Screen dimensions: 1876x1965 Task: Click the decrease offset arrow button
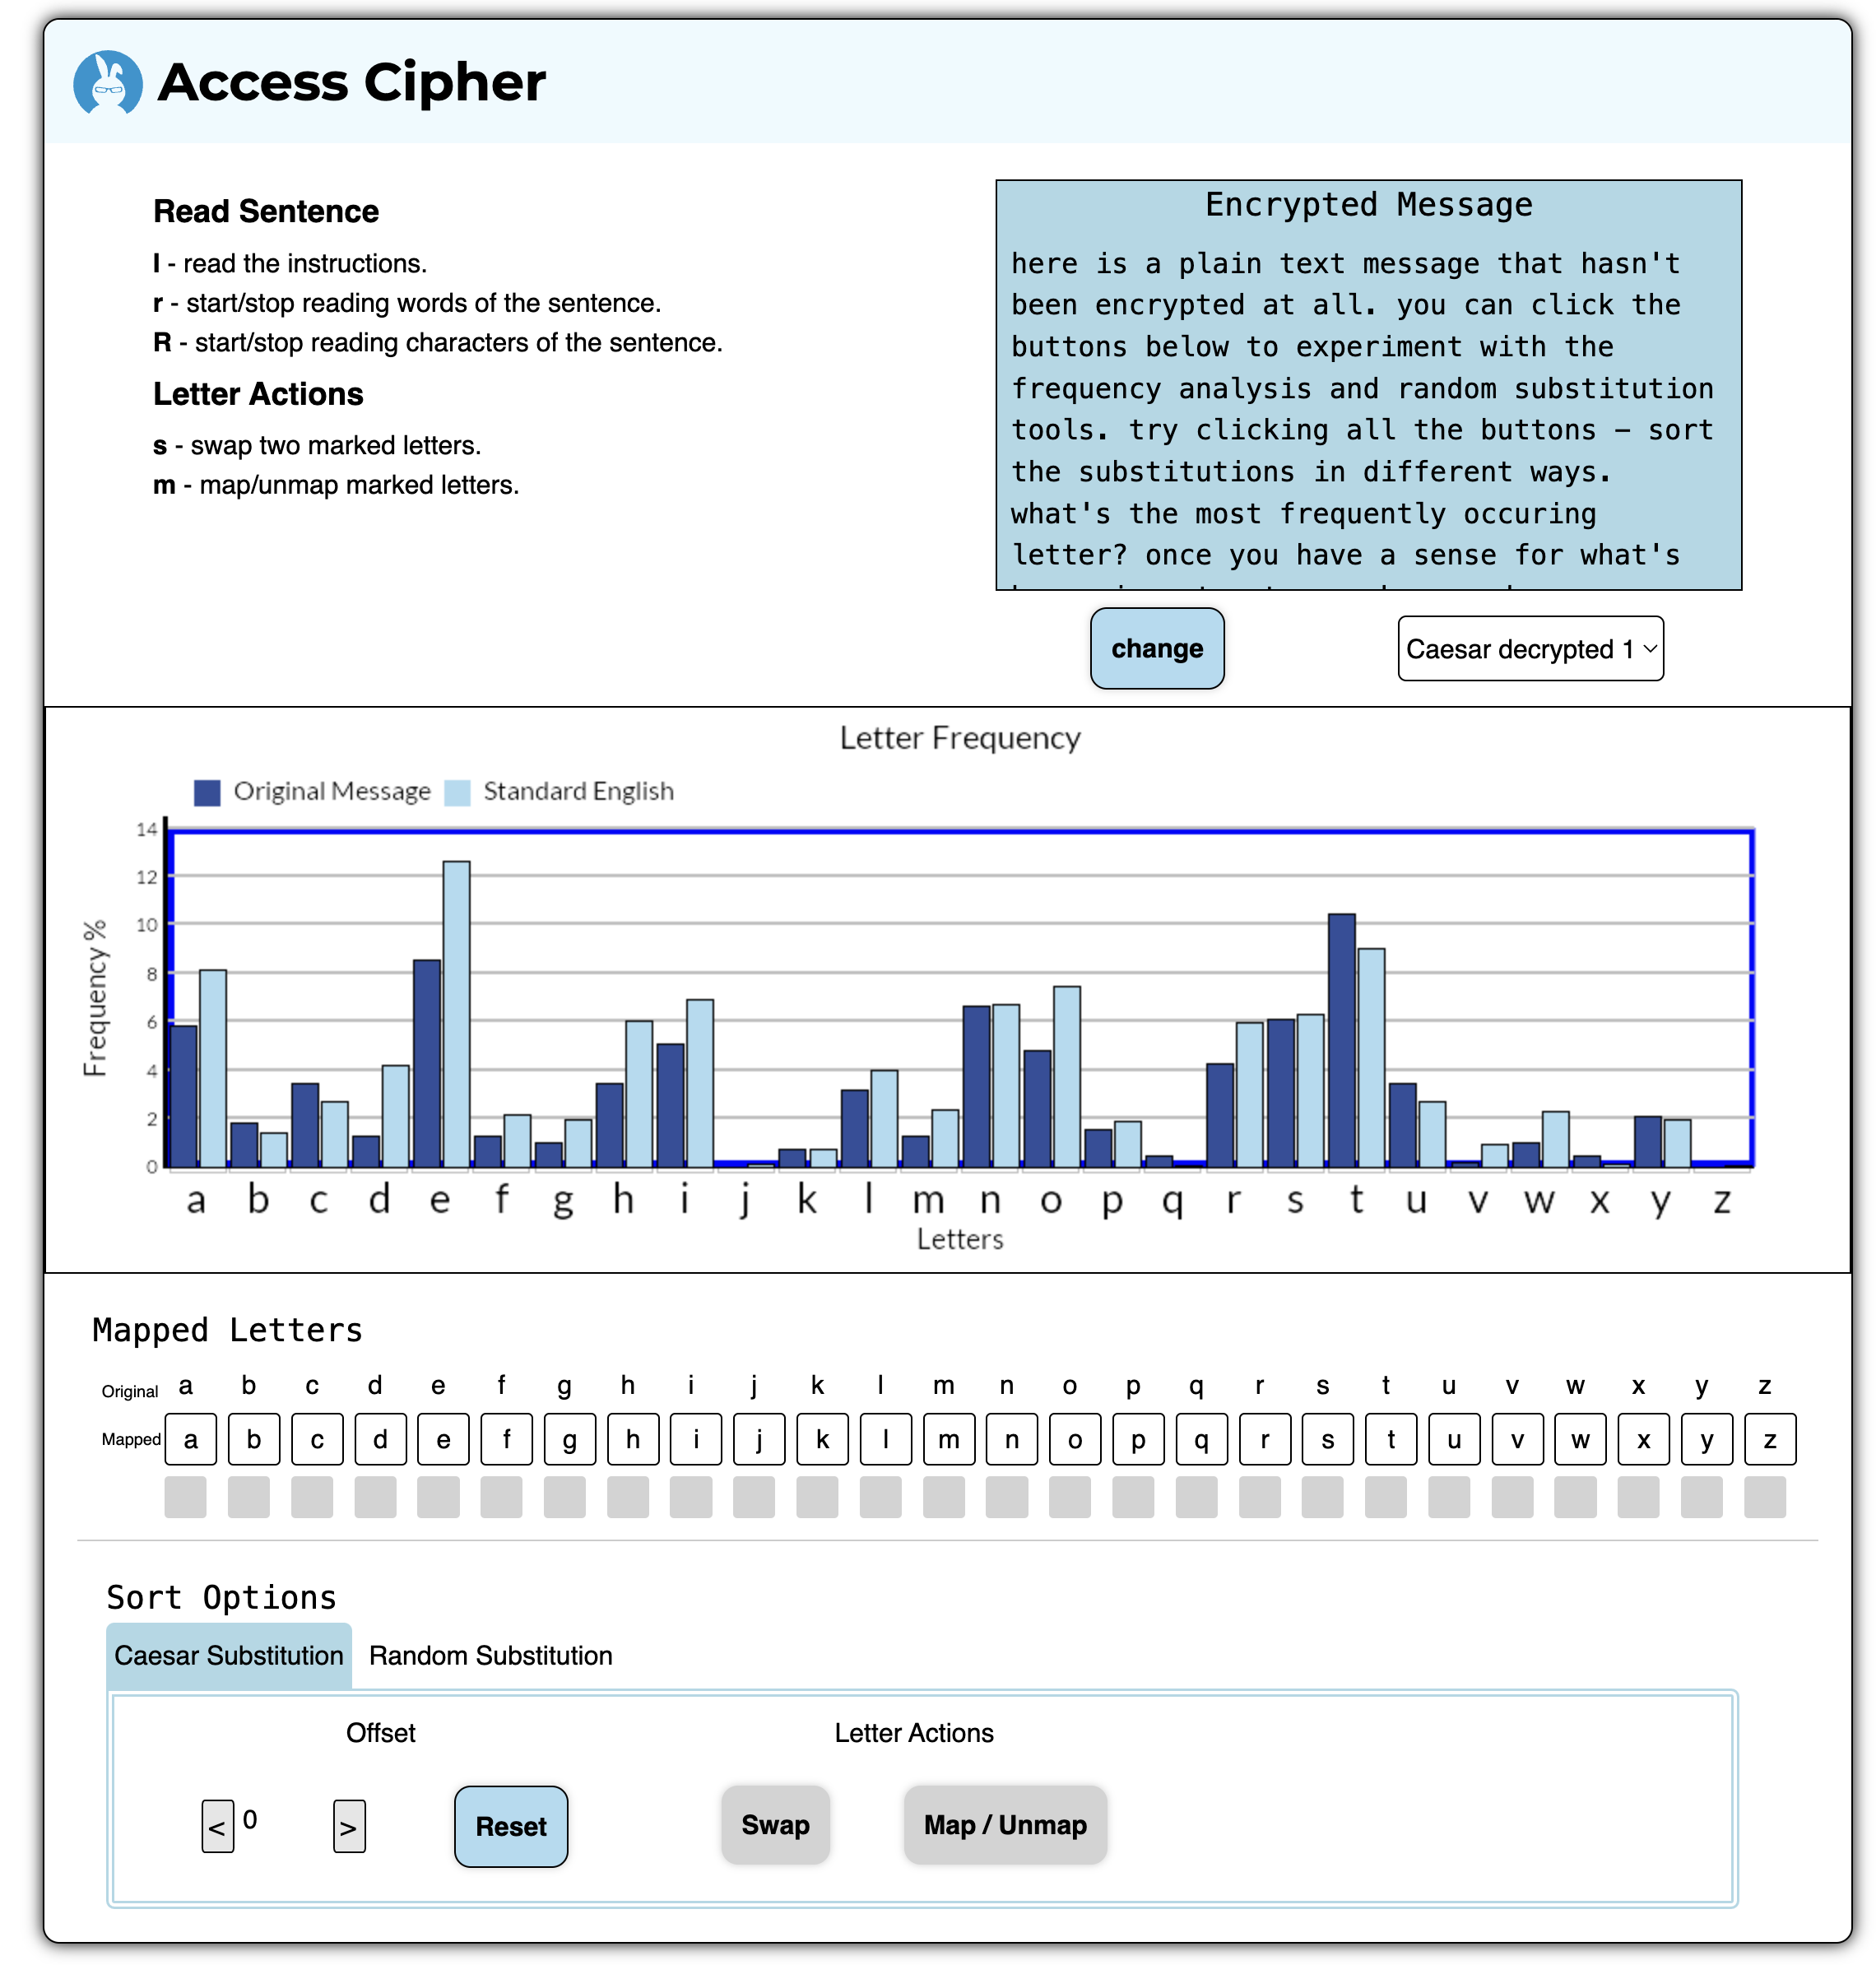coord(217,1826)
